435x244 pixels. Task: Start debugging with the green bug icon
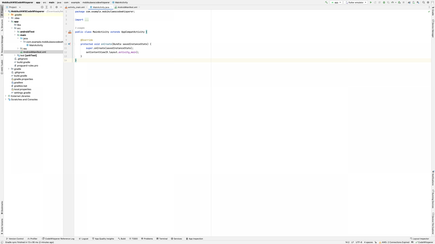pyautogui.click(x=384, y=3)
